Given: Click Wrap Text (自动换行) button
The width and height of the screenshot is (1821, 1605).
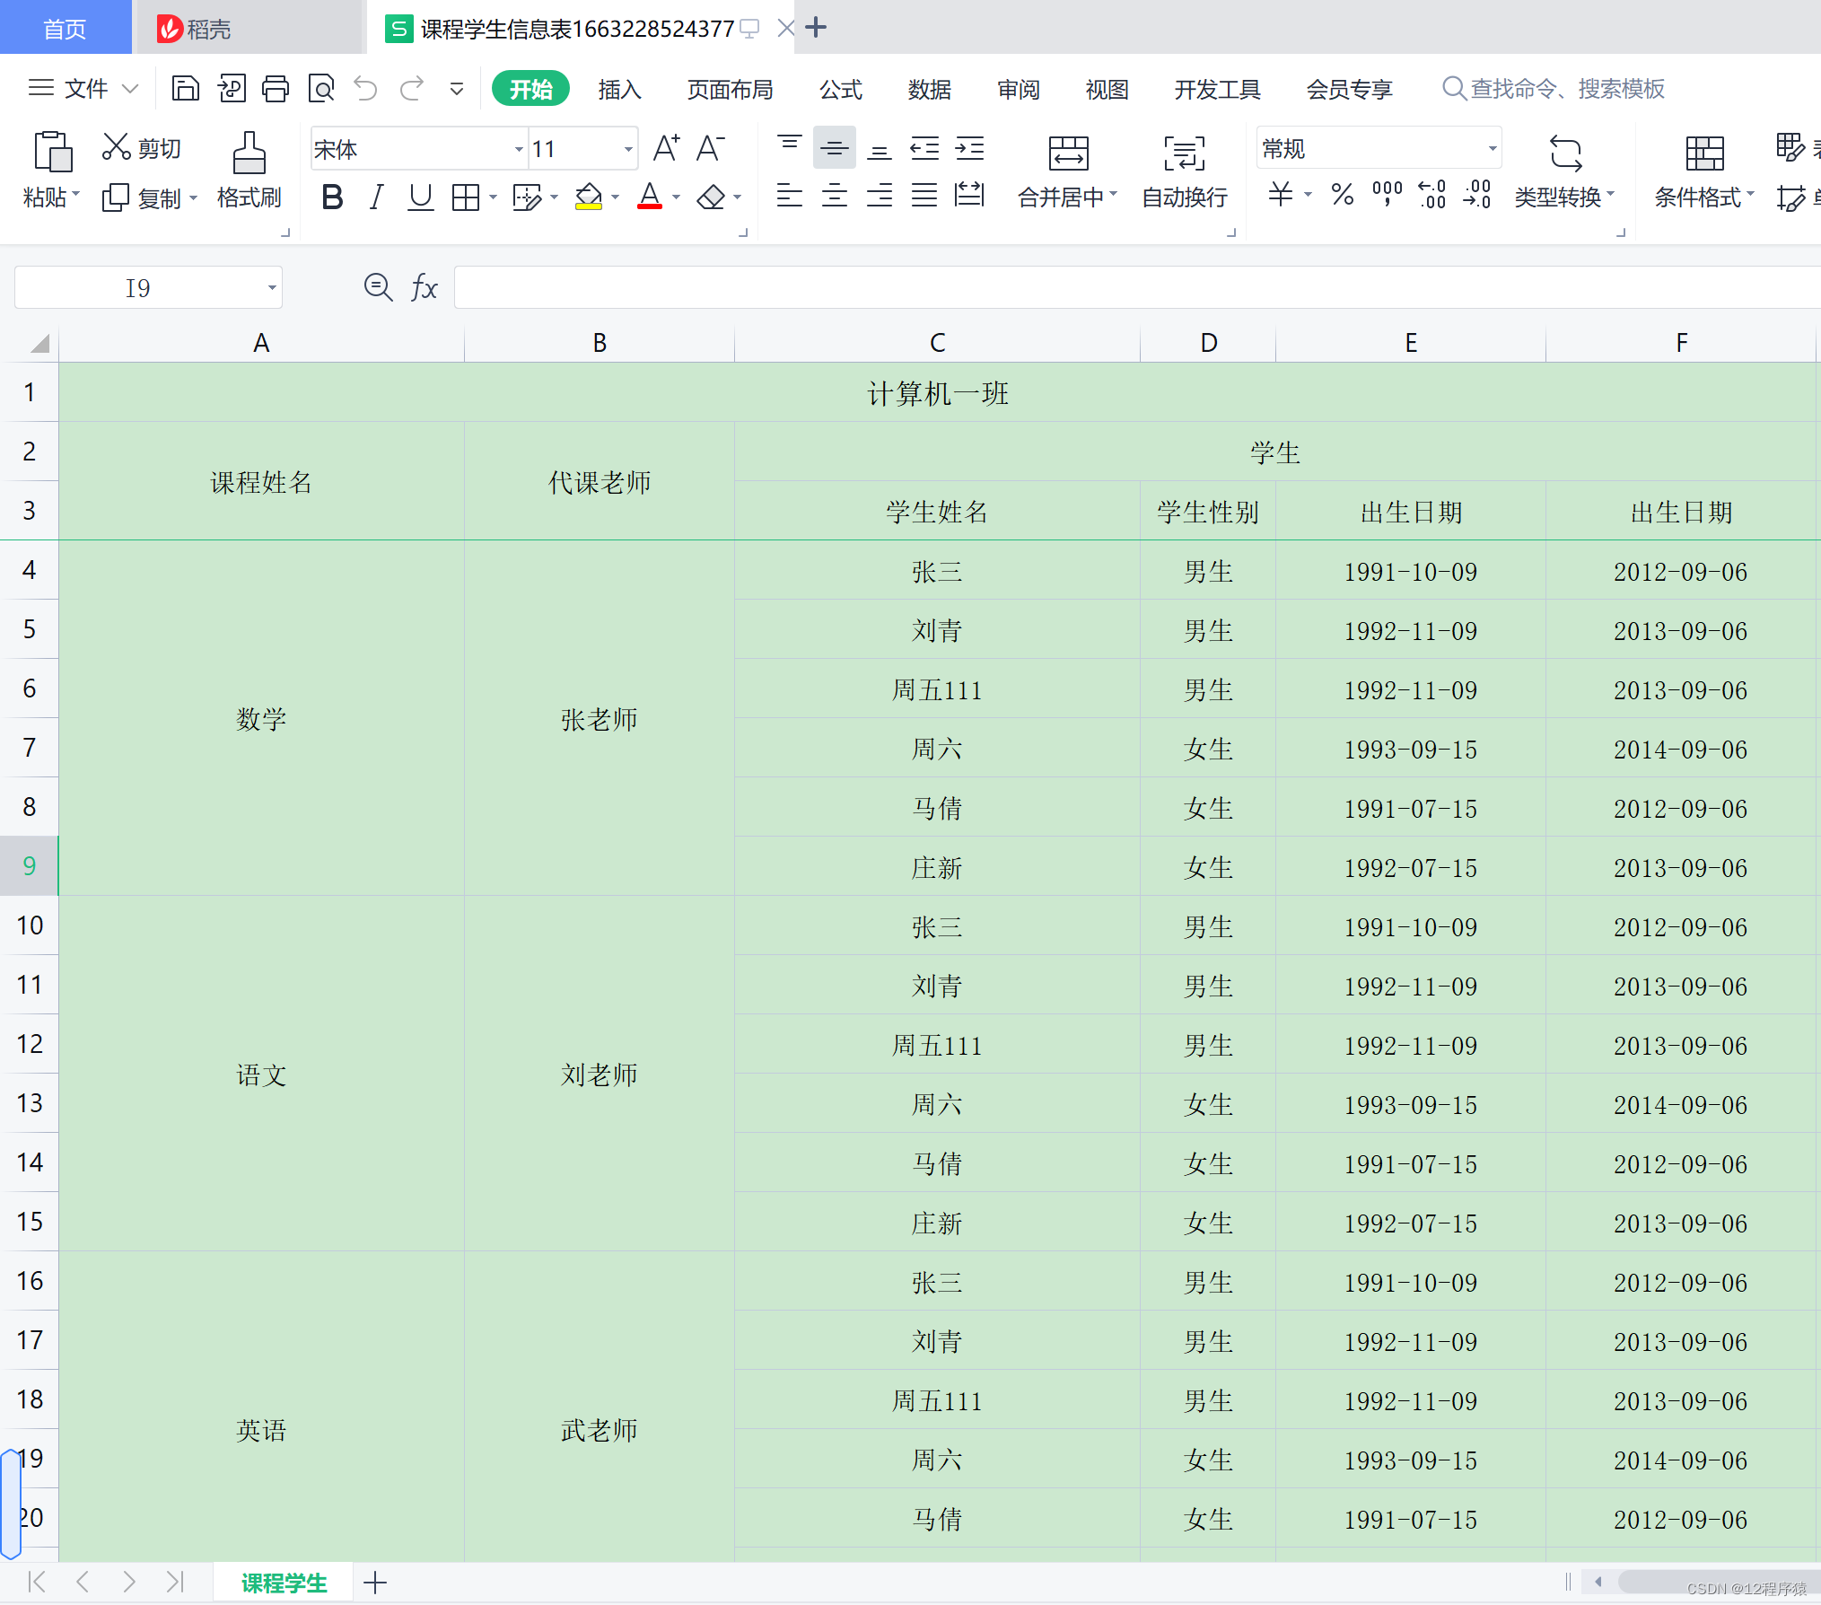Looking at the screenshot, I should coord(1185,172).
